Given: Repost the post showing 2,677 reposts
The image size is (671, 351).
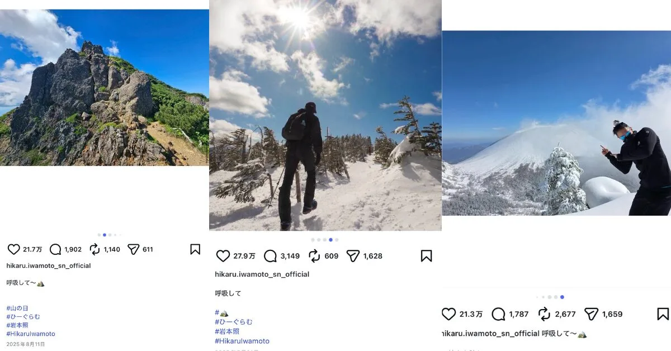Looking at the screenshot, I should 544,314.
